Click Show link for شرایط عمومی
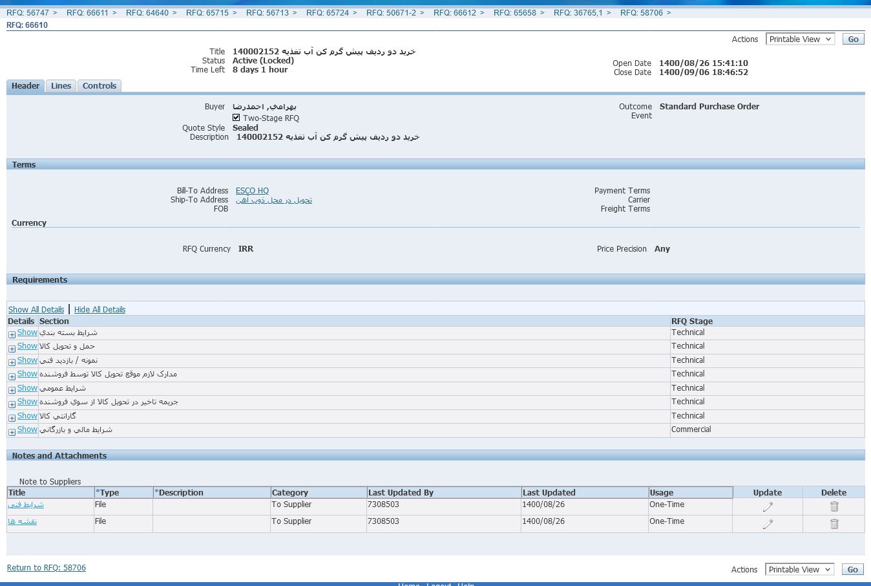Viewport: 871px width, 586px height. pos(27,388)
